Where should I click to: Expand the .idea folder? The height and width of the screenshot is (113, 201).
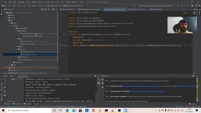7,15
